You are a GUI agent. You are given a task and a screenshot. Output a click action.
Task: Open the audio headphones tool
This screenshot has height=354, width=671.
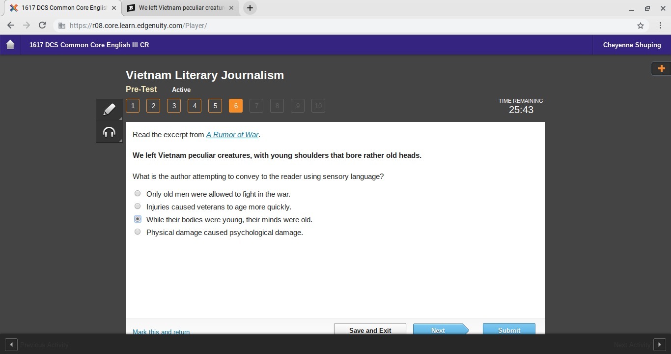click(109, 132)
